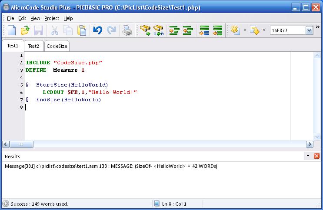Expand the Compile and Program dropdown arrow
The image size is (323, 210).
[x=264, y=30]
